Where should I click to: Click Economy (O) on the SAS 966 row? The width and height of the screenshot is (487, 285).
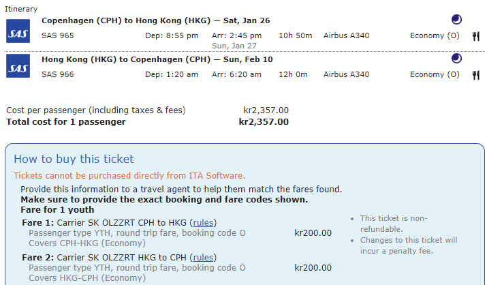click(435, 74)
